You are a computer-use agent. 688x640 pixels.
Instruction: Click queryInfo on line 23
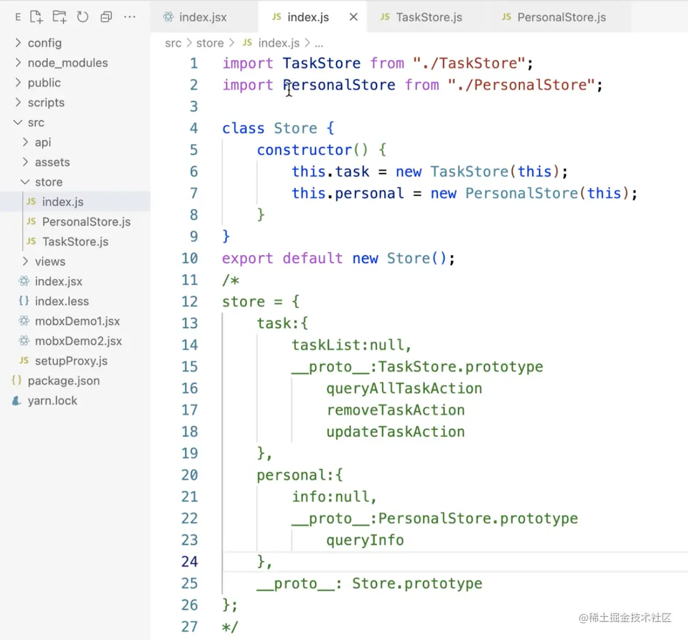pyautogui.click(x=365, y=540)
